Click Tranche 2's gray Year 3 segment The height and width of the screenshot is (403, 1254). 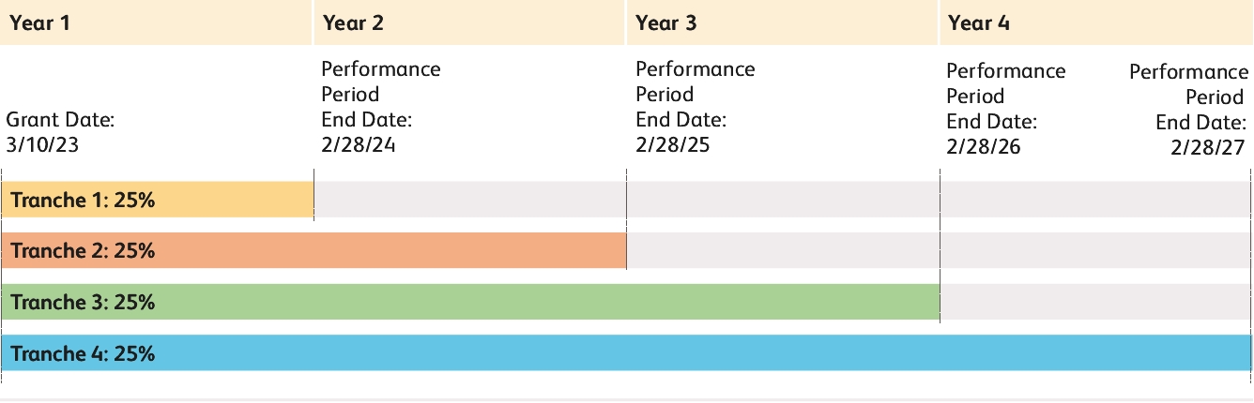(x=783, y=251)
